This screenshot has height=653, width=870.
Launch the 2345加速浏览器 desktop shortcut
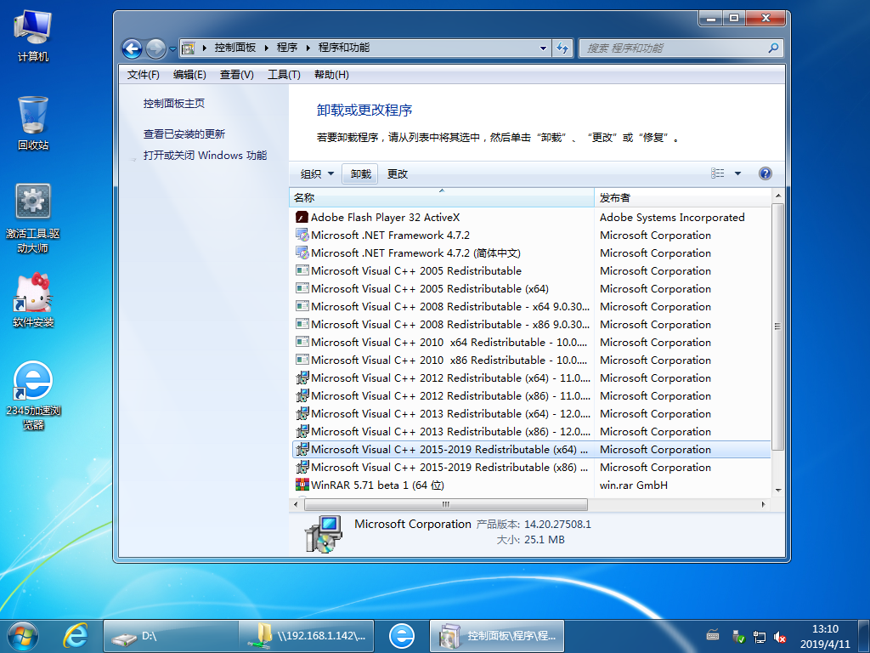[33, 395]
